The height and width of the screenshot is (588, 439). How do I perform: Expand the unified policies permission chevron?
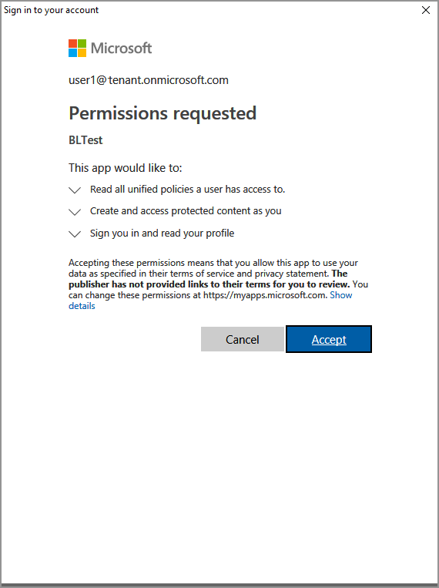click(x=75, y=190)
